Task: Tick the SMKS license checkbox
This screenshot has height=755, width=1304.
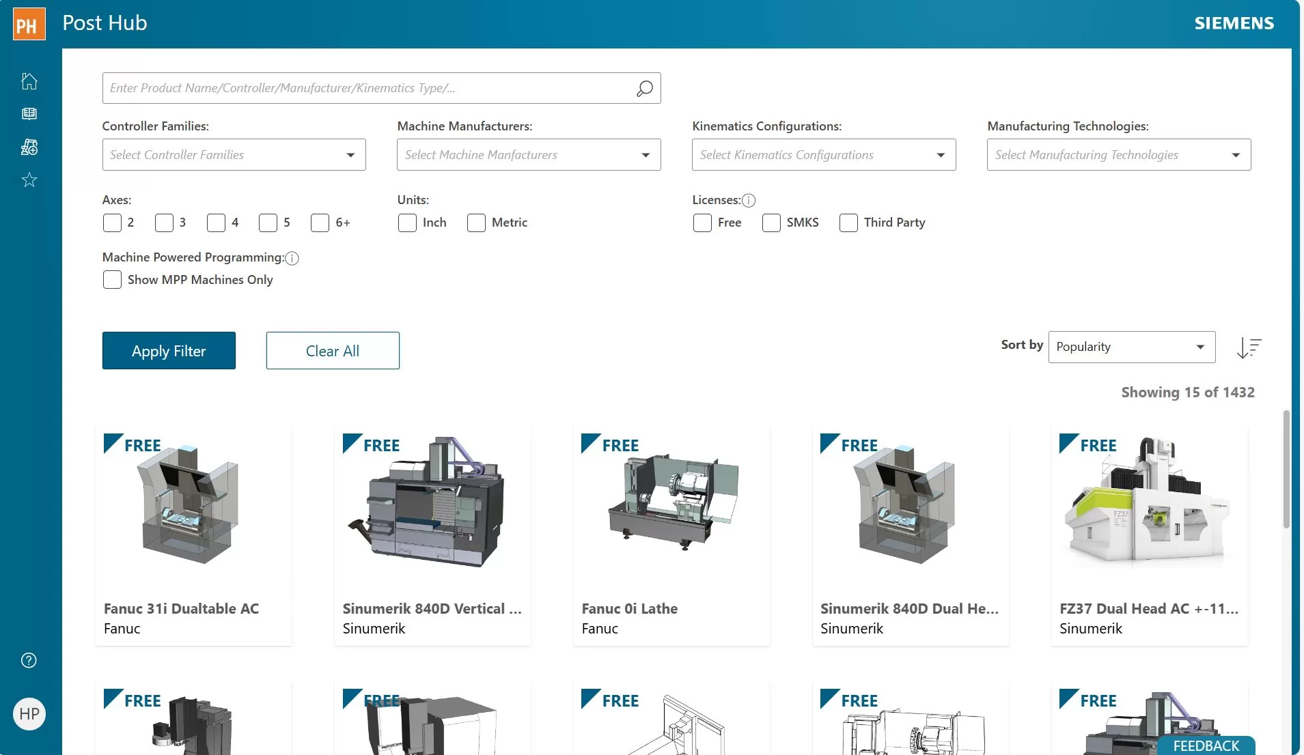Action: tap(771, 223)
